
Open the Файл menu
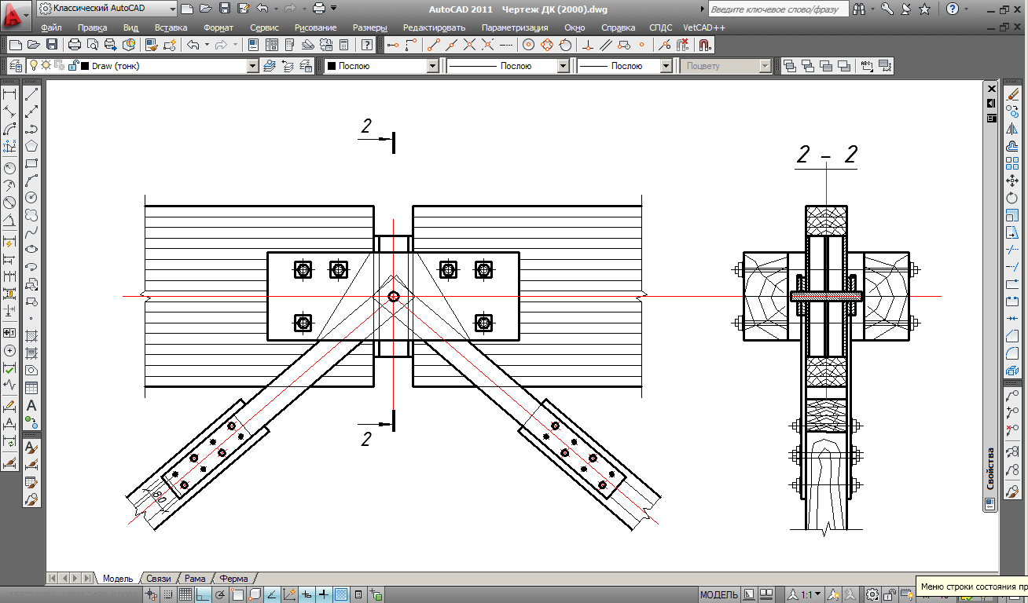(51, 27)
